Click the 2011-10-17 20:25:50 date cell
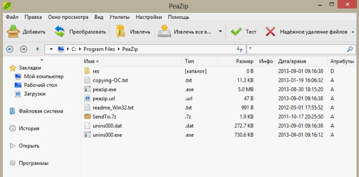This screenshot has height=177, width=359. (300, 117)
